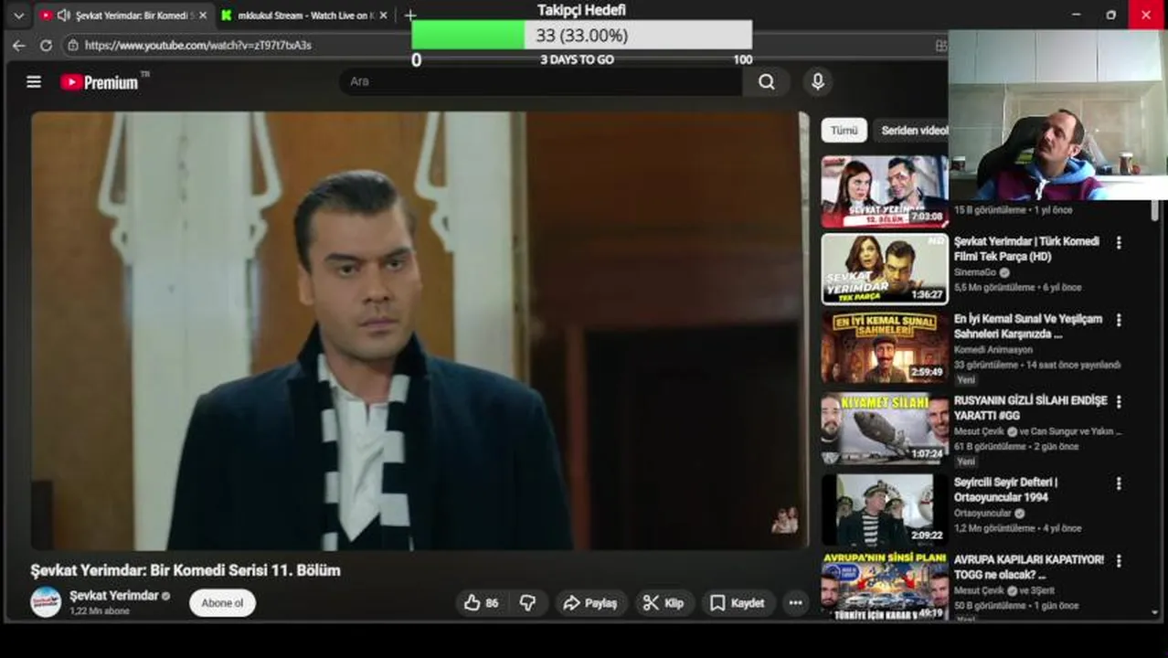Open options menu for RUSYANIN GİZLİ SİLAHI video
Image resolution: width=1168 pixels, height=658 pixels.
click(1118, 402)
